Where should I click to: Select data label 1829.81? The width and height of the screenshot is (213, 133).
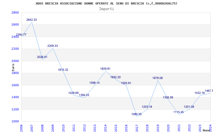click(105, 69)
